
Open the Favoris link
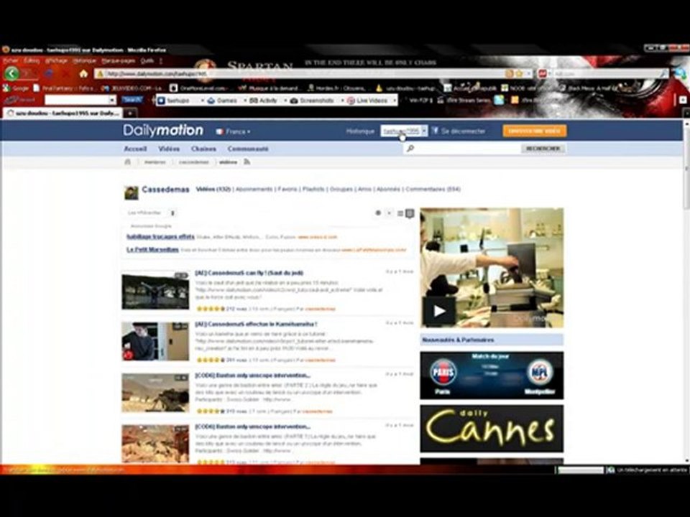tap(287, 190)
